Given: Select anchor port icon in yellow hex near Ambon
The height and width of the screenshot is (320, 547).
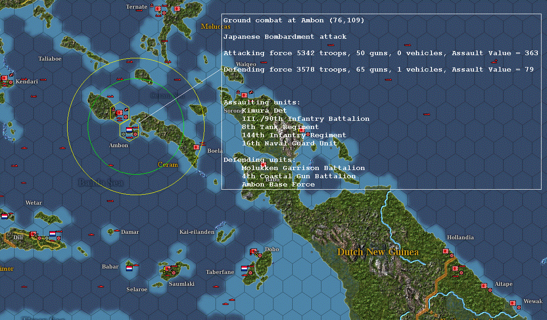Looking at the screenshot, I should 113,110.
